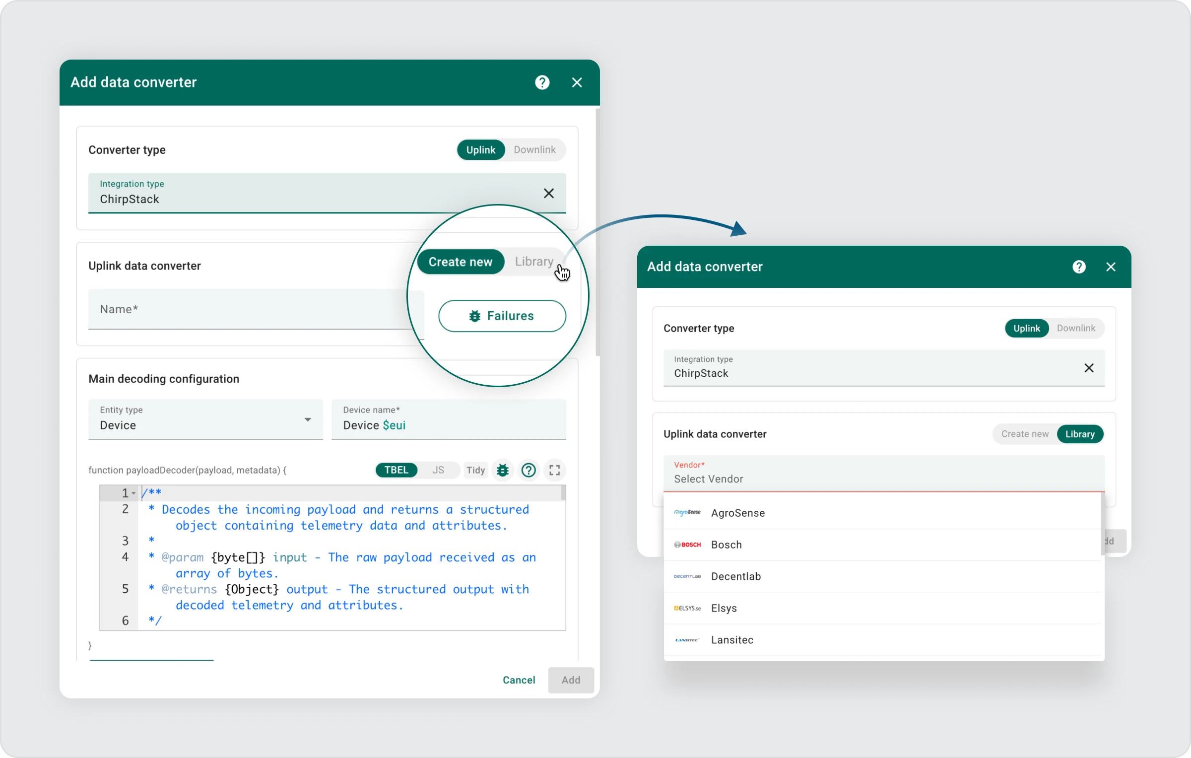Switch converter type to Downlink in left dialog
Image resolution: width=1191 pixels, height=758 pixels.
pos(534,150)
